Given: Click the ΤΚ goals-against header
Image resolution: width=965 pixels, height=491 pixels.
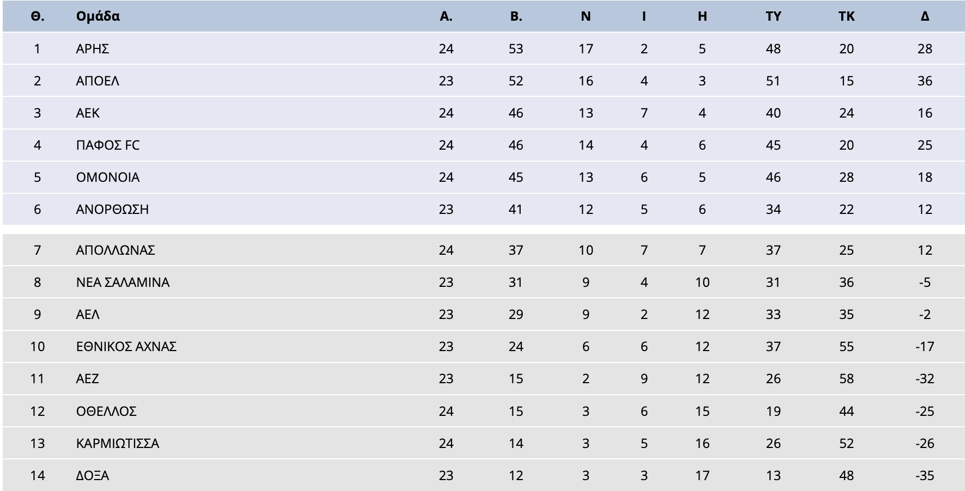Looking at the screenshot, I should 846,16.
